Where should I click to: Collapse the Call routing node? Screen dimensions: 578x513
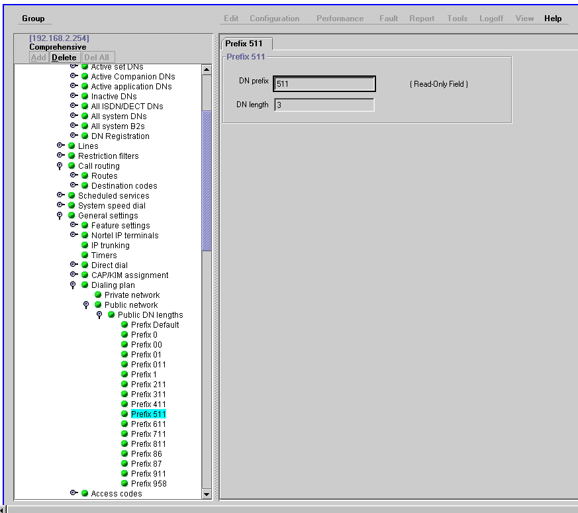point(61,166)
